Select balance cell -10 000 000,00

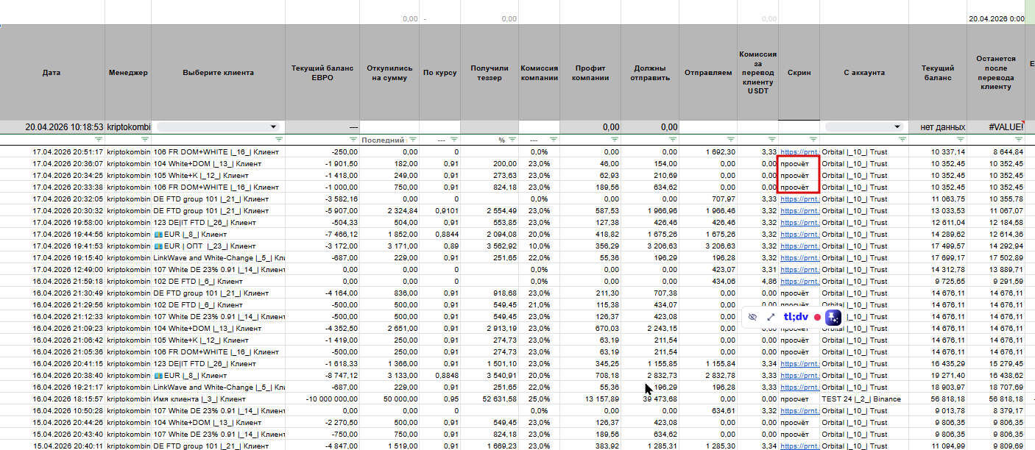point(322,399)
